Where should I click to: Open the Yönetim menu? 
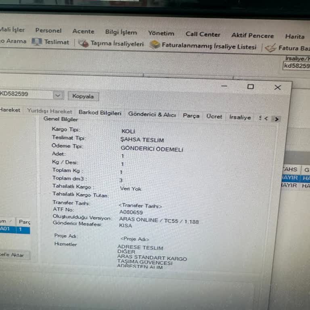tap(161, 33)
